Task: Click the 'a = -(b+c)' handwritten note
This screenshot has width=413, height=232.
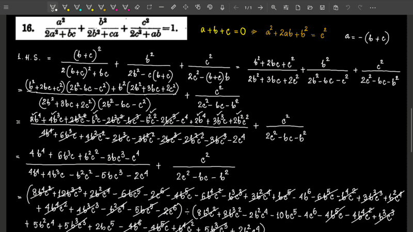Action: (x=367, y=37)
